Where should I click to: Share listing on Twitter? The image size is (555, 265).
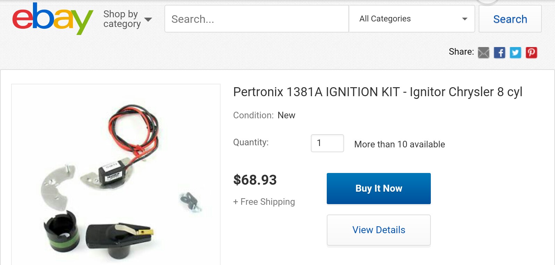pyautogui.click(x=515, y=53)
